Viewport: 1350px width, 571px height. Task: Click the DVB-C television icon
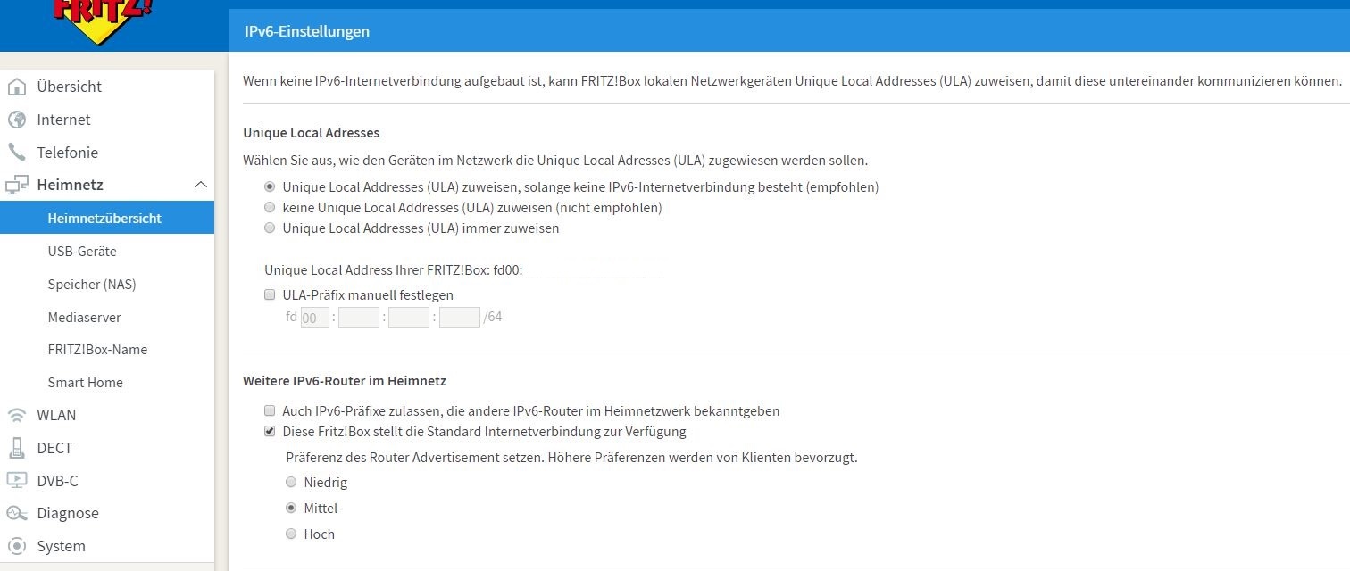[16, 481]
